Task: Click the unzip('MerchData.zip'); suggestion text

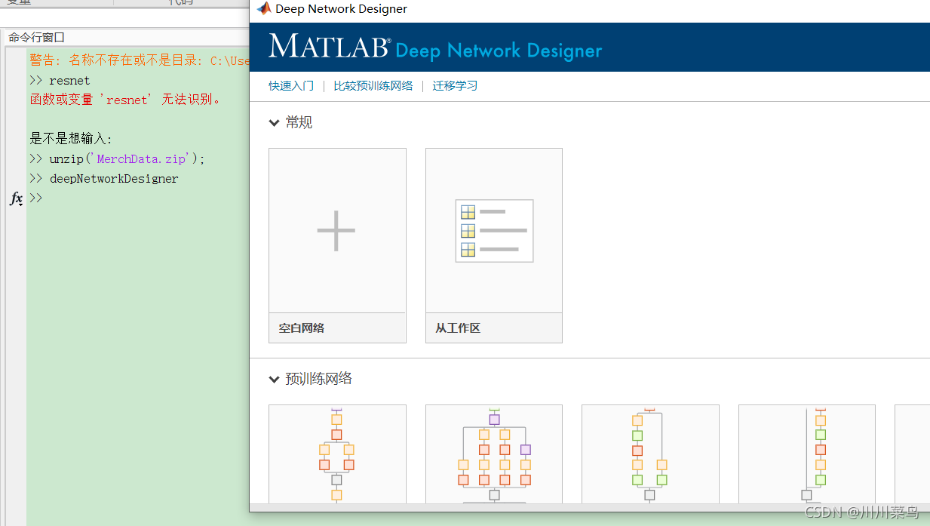Action: pyautogui.click(x=127, y=159)
